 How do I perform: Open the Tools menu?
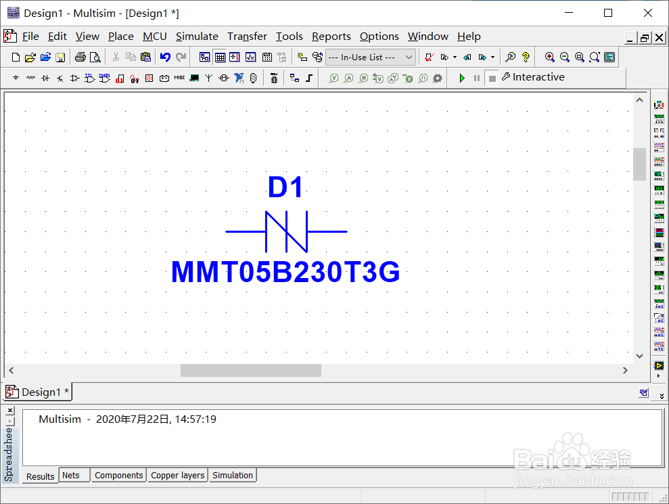(290, 37)
